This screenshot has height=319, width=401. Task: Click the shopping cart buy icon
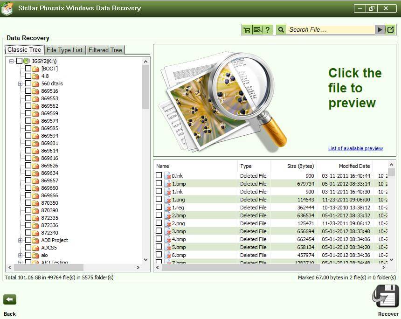pyautogui.click(x=247, y=30)
